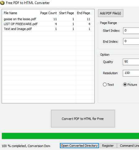Click the Add PDF File(s) button

(x=111, y=13)
